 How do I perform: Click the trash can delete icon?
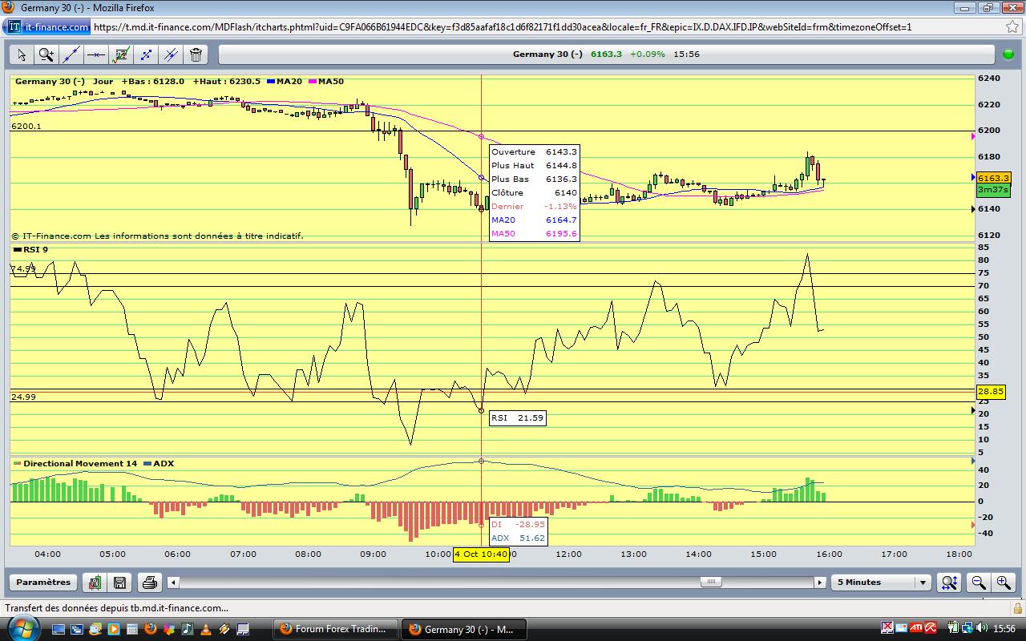coord(196,54)
